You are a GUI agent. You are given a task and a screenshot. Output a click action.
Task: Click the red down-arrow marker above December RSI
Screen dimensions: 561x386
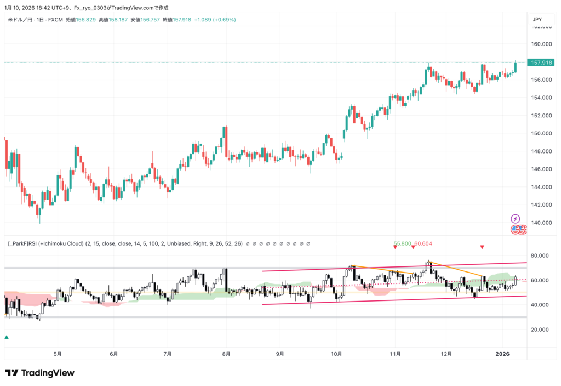pyautogui.click(x=482, y=247)
